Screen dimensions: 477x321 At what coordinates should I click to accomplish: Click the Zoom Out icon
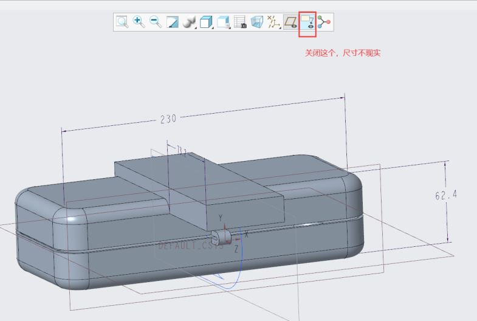click(156, 22)
